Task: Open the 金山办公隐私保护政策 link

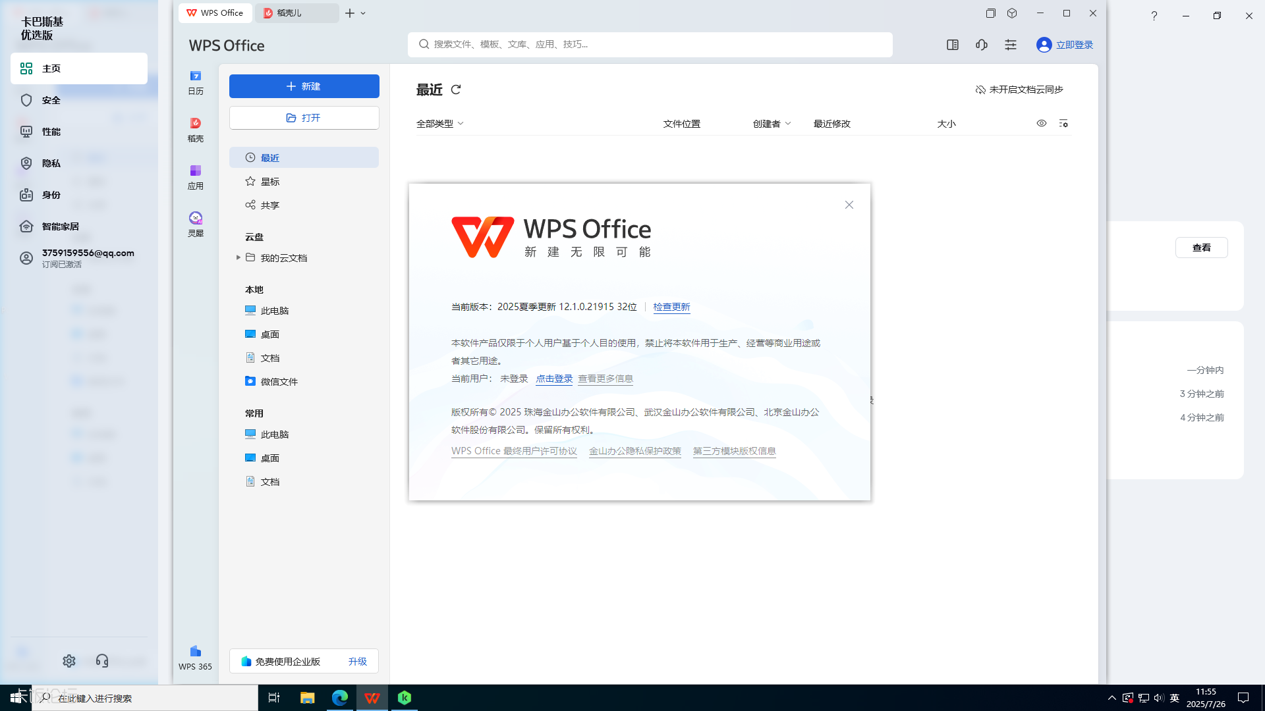Action: [635, 451]
